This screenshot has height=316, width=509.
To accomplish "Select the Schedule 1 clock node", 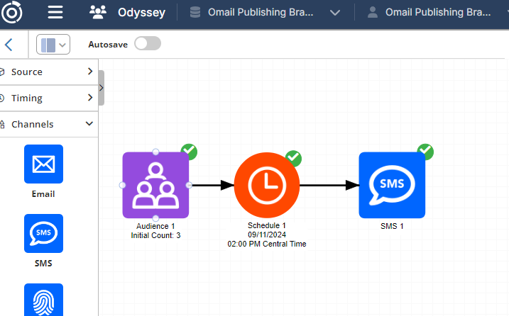I will coord(266,185).
